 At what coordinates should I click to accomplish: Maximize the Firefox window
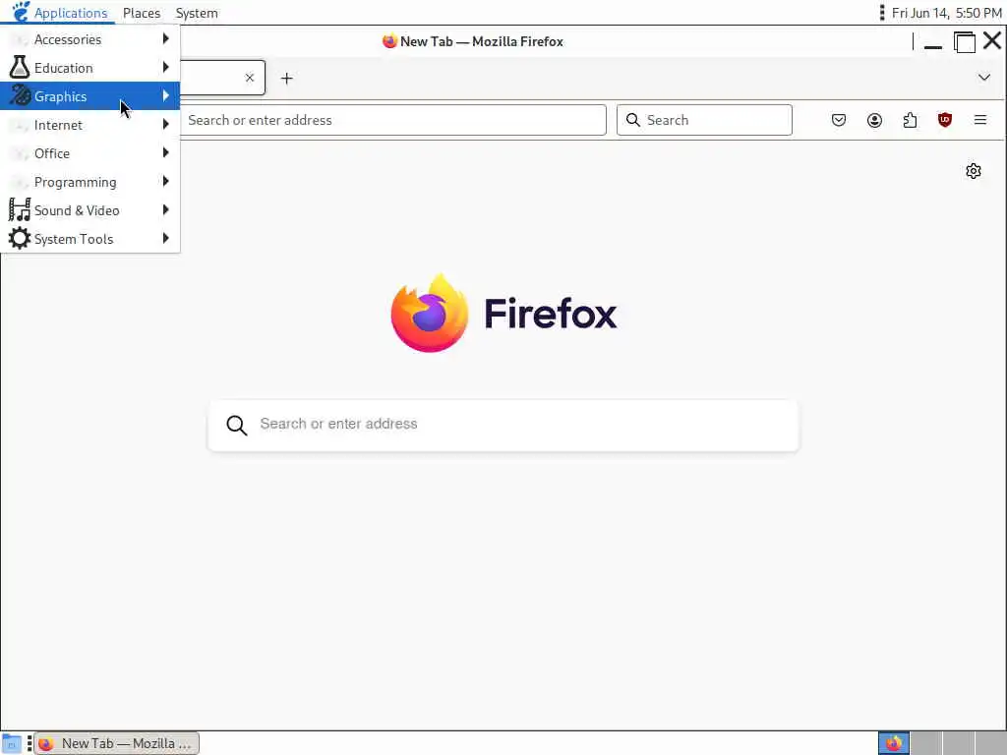964,41
